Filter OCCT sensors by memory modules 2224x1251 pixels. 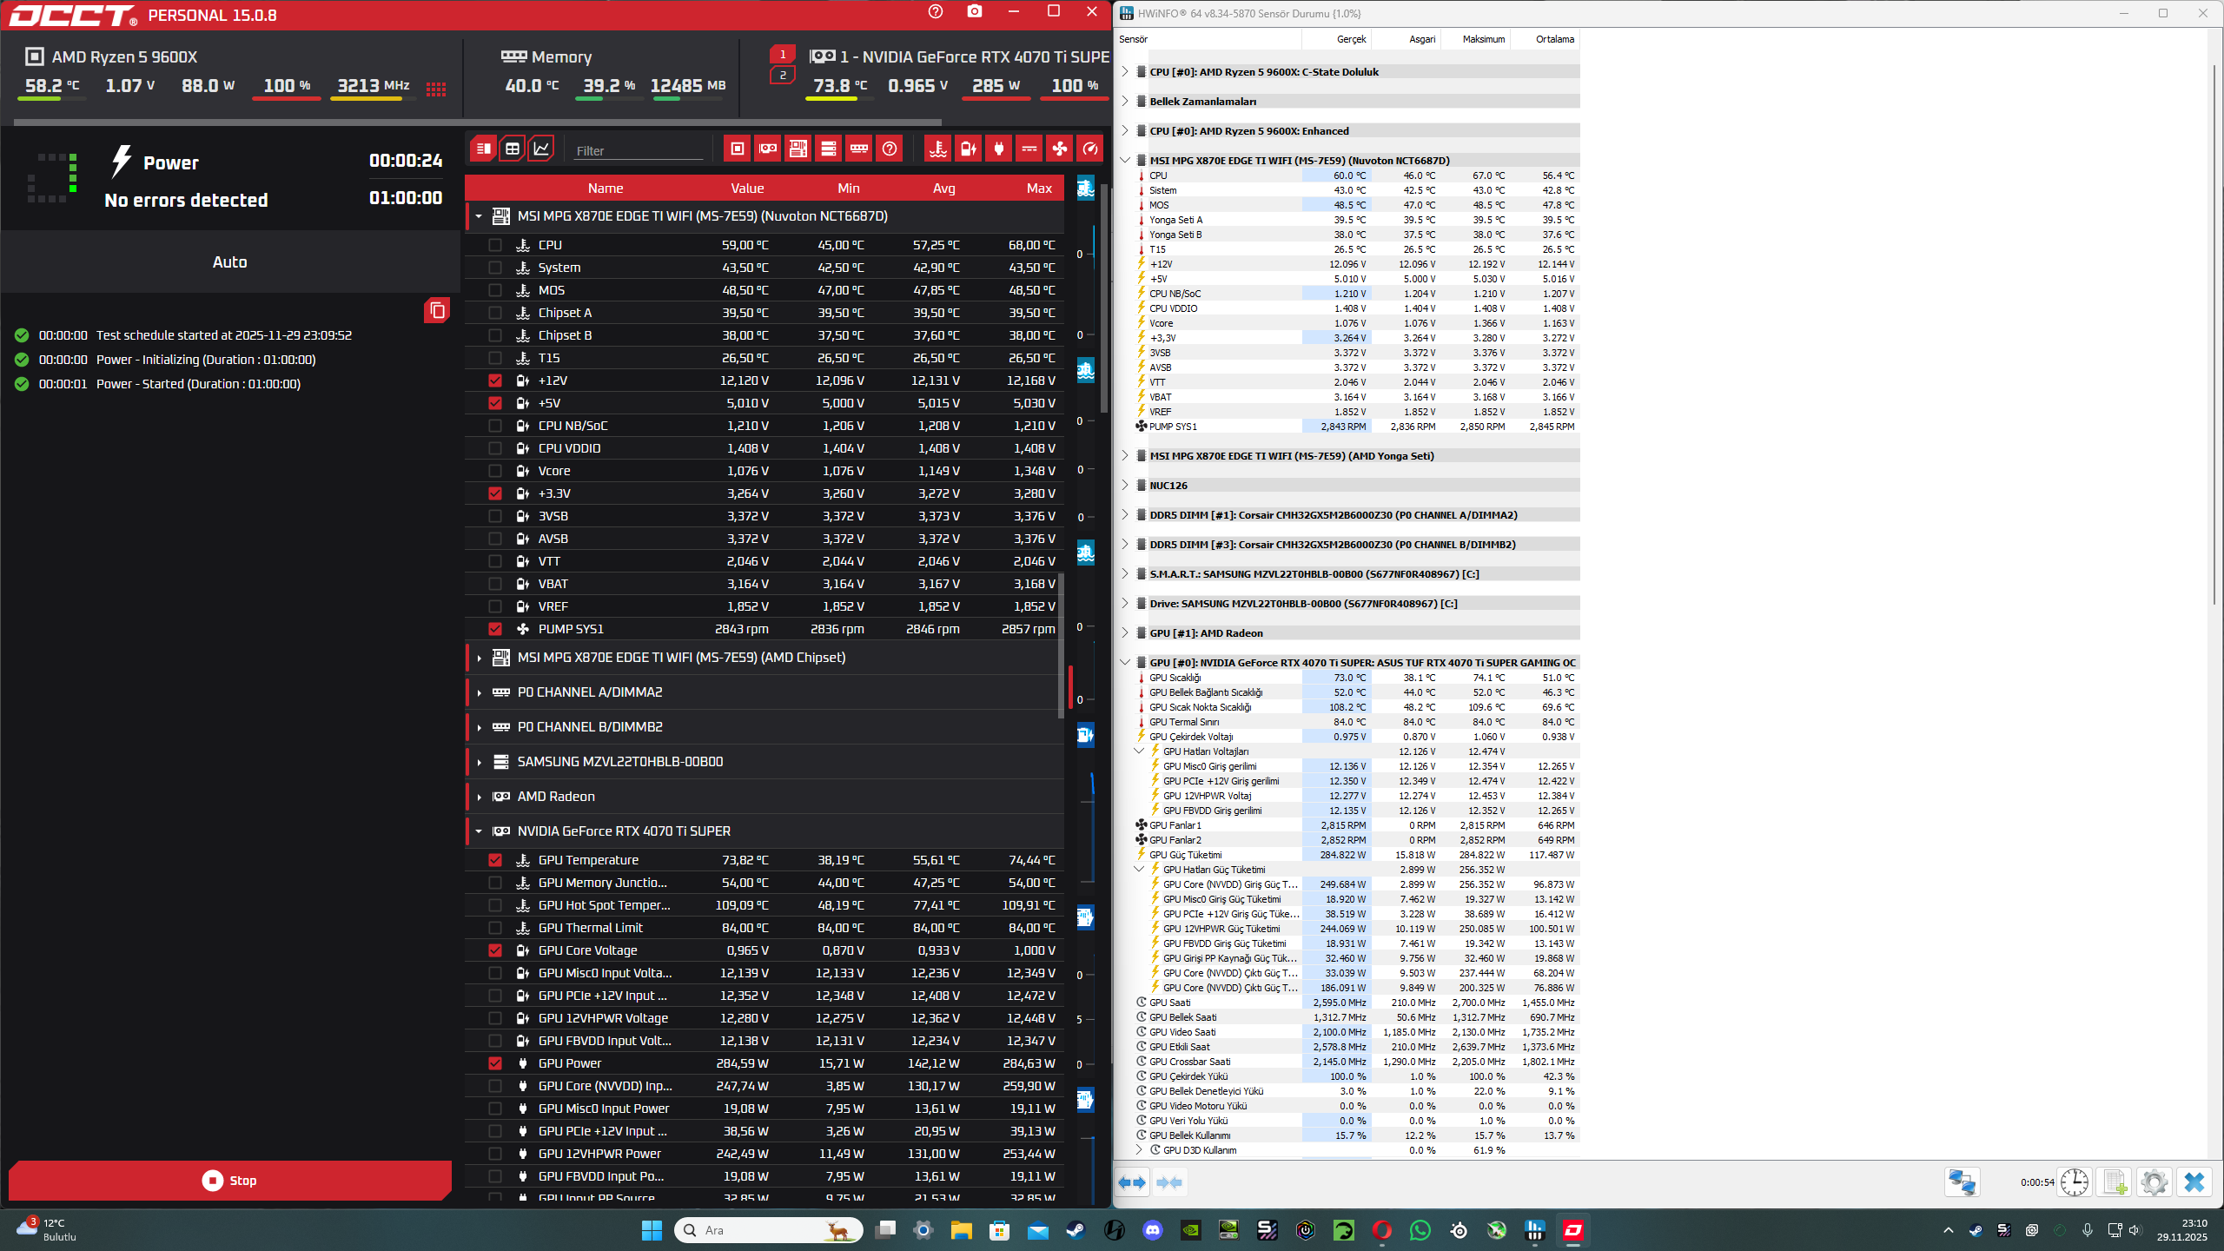859,149
